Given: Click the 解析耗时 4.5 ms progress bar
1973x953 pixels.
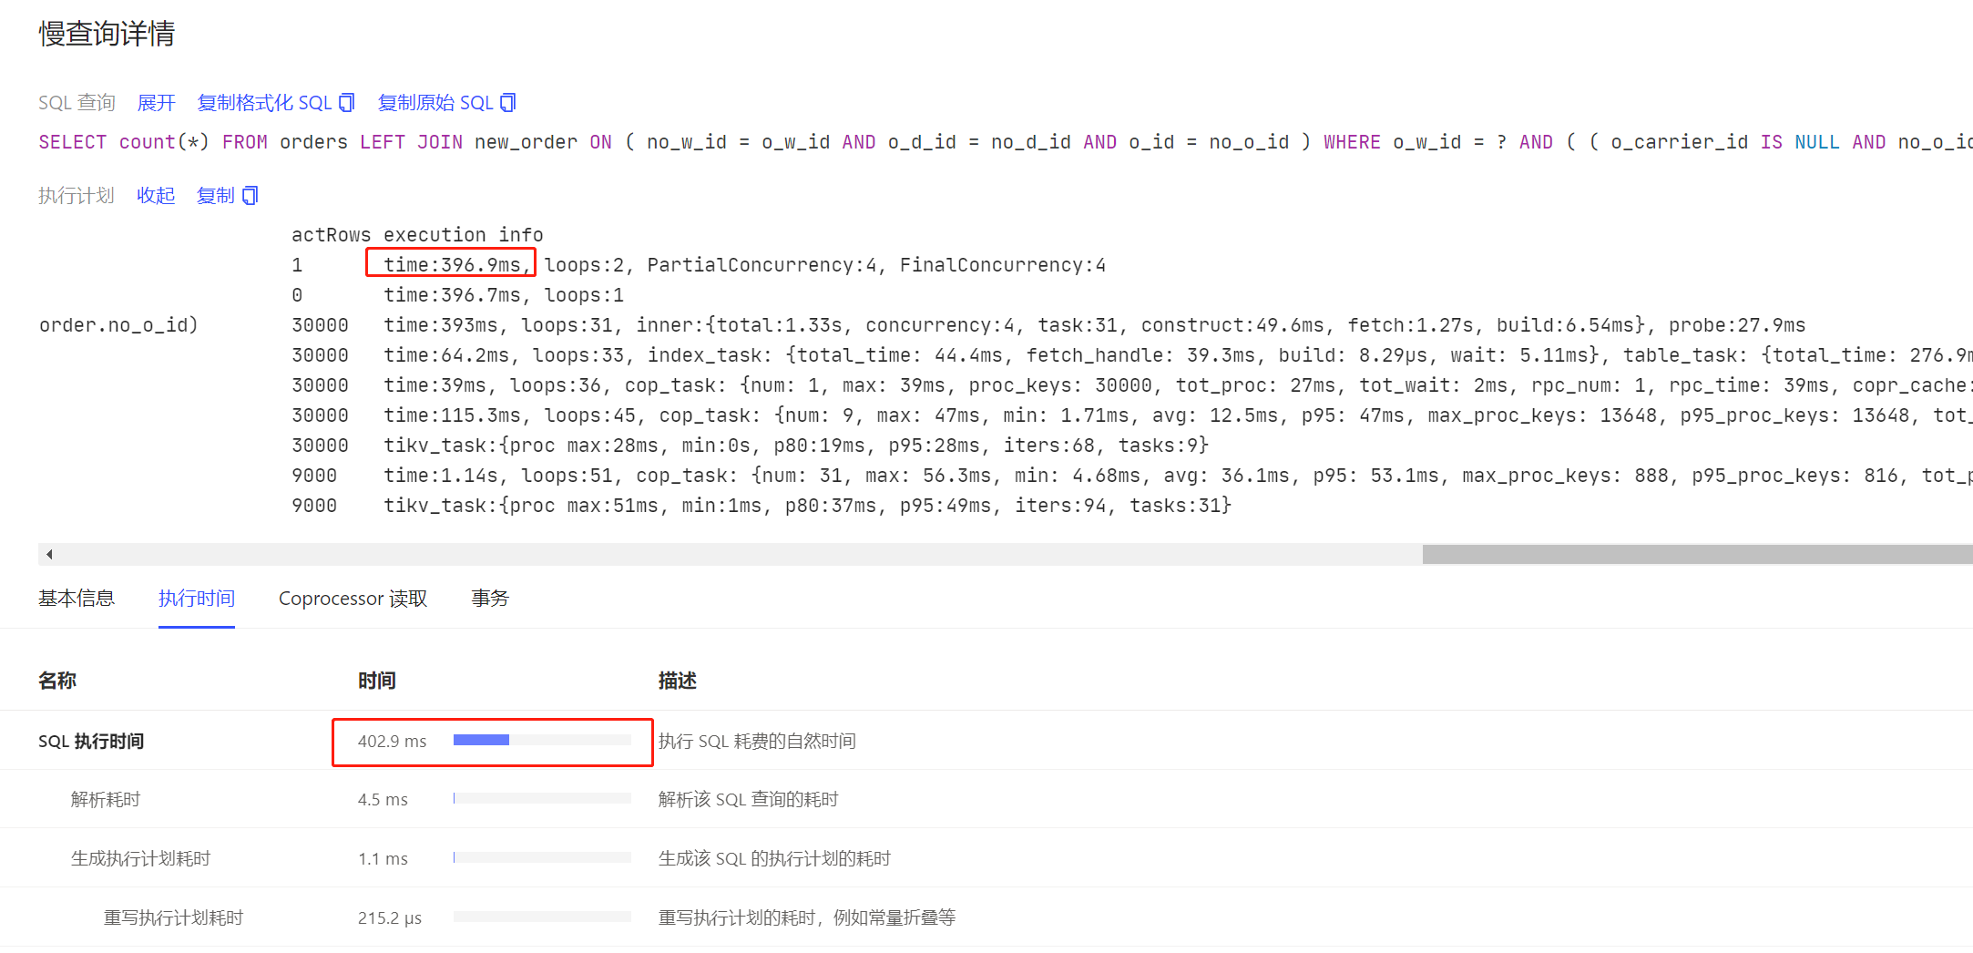Looking at the screenshot, I should [542, 798].
